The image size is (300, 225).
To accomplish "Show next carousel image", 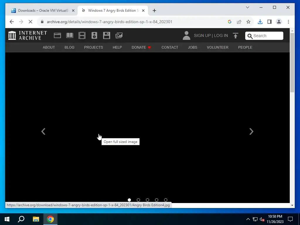I will point(251,132).
